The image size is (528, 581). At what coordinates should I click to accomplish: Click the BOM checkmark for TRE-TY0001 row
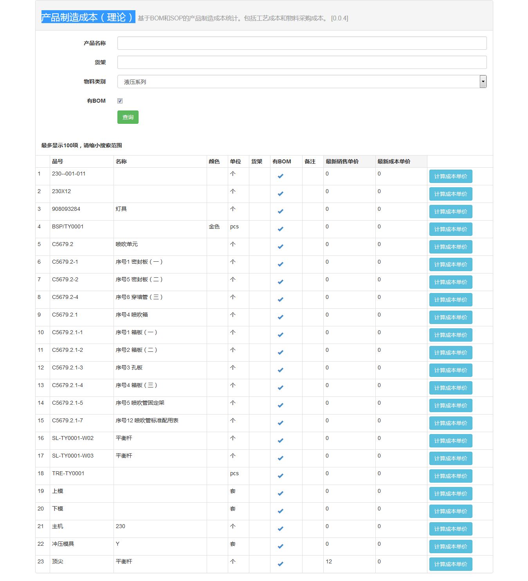[x=280, y=476]
